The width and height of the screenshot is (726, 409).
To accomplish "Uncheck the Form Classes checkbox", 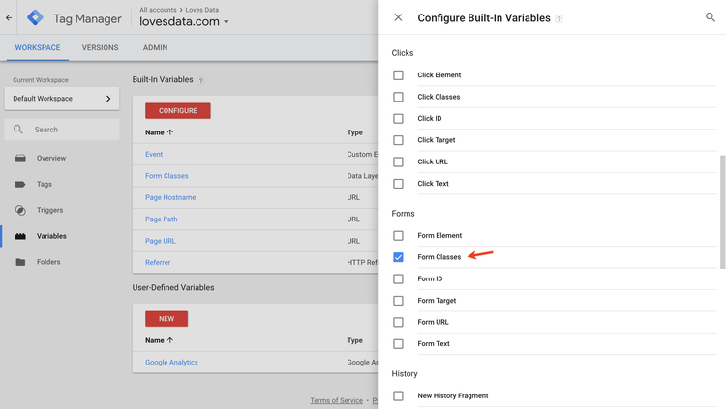I will pyautogui.click(x=398, y=257).
